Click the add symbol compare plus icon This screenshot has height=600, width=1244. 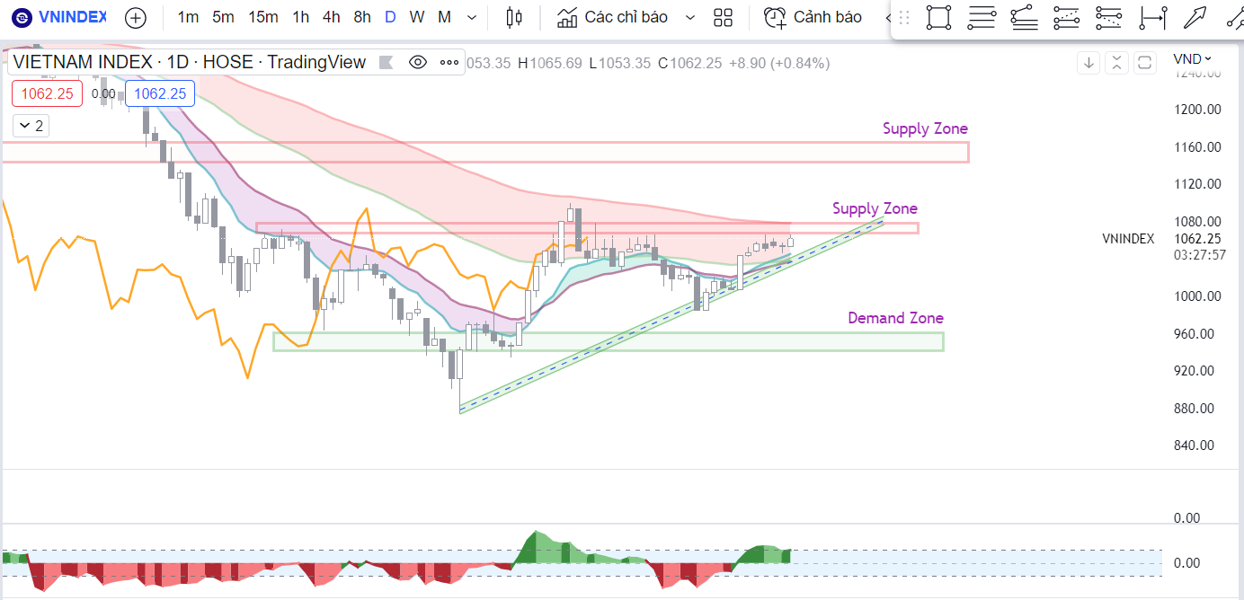pos(136,17)
